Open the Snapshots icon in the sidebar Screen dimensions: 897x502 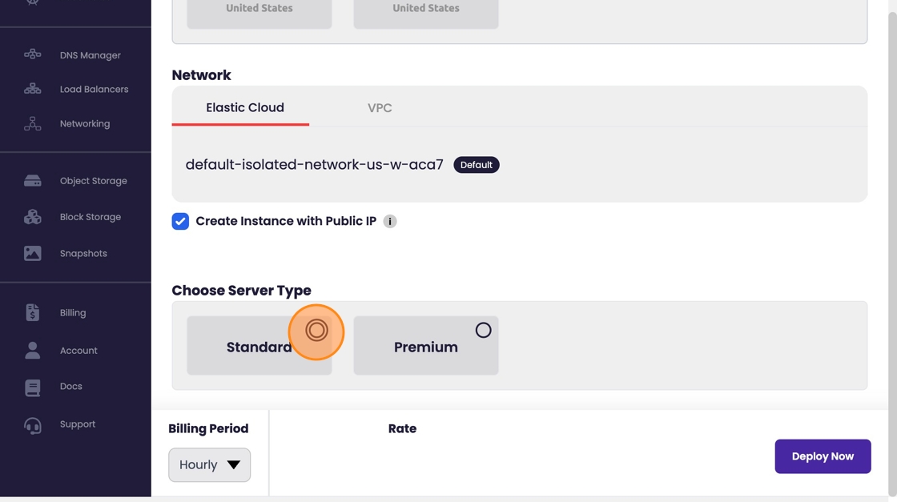[32, 253]
